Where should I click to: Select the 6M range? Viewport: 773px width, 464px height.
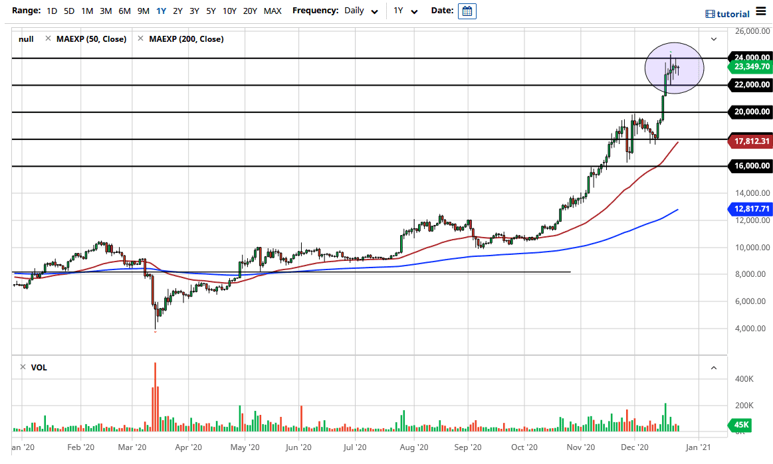tap(124, 11)
